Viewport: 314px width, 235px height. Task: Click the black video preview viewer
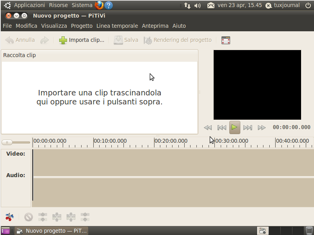pos(257,85)
